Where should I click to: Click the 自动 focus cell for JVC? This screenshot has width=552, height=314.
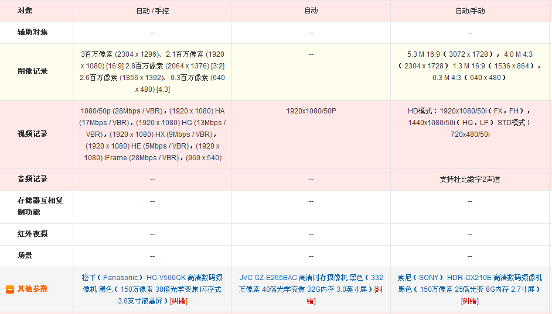coord(311,11)
